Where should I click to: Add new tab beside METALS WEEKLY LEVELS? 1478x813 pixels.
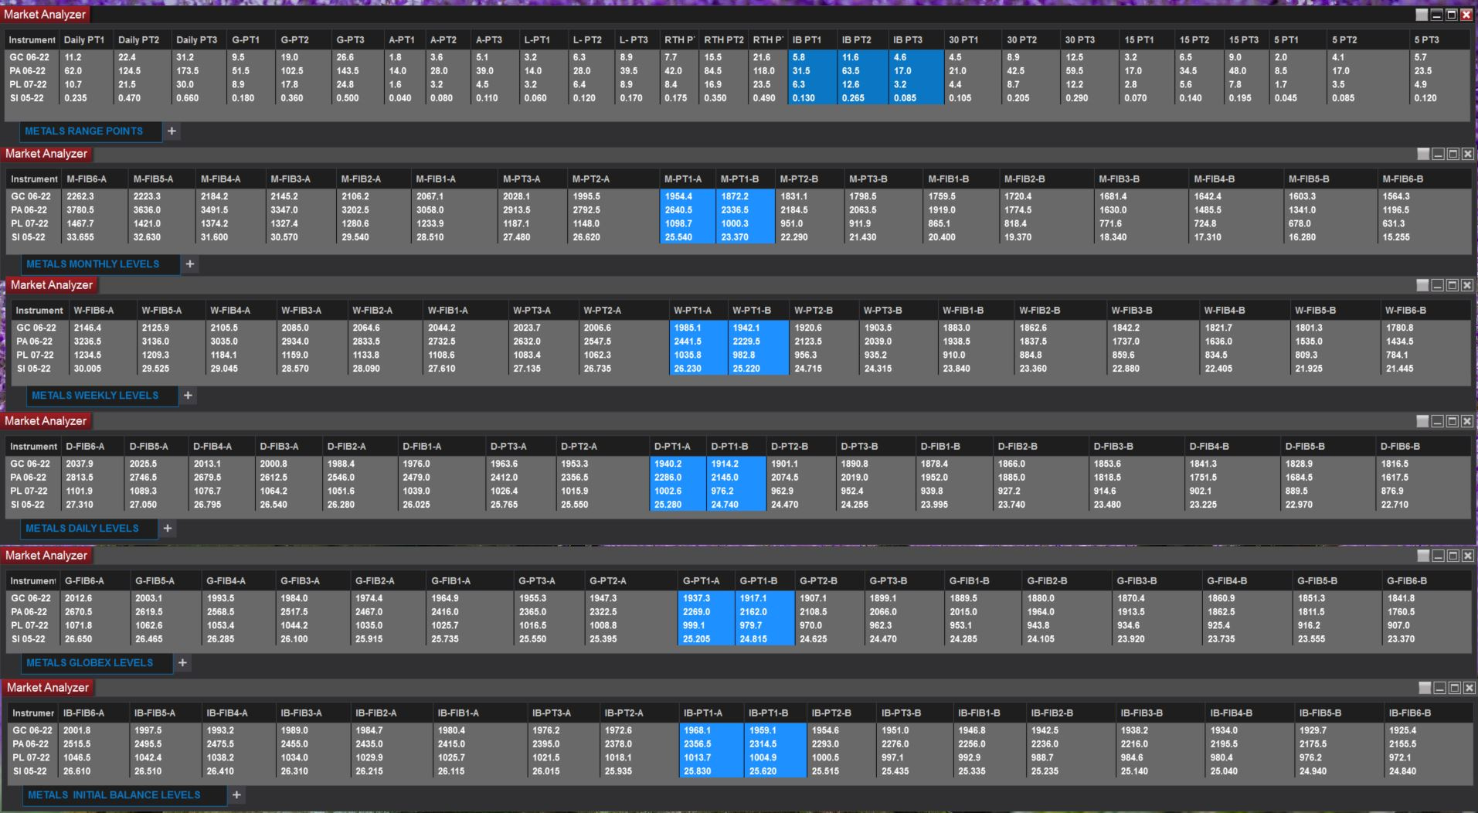click(187, 396)
